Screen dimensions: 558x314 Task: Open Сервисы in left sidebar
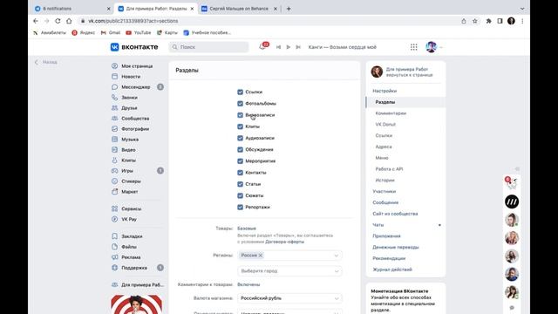tap(132, 208)
